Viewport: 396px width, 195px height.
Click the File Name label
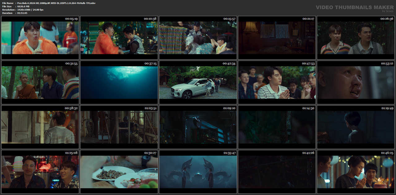(x=8, y=3)
